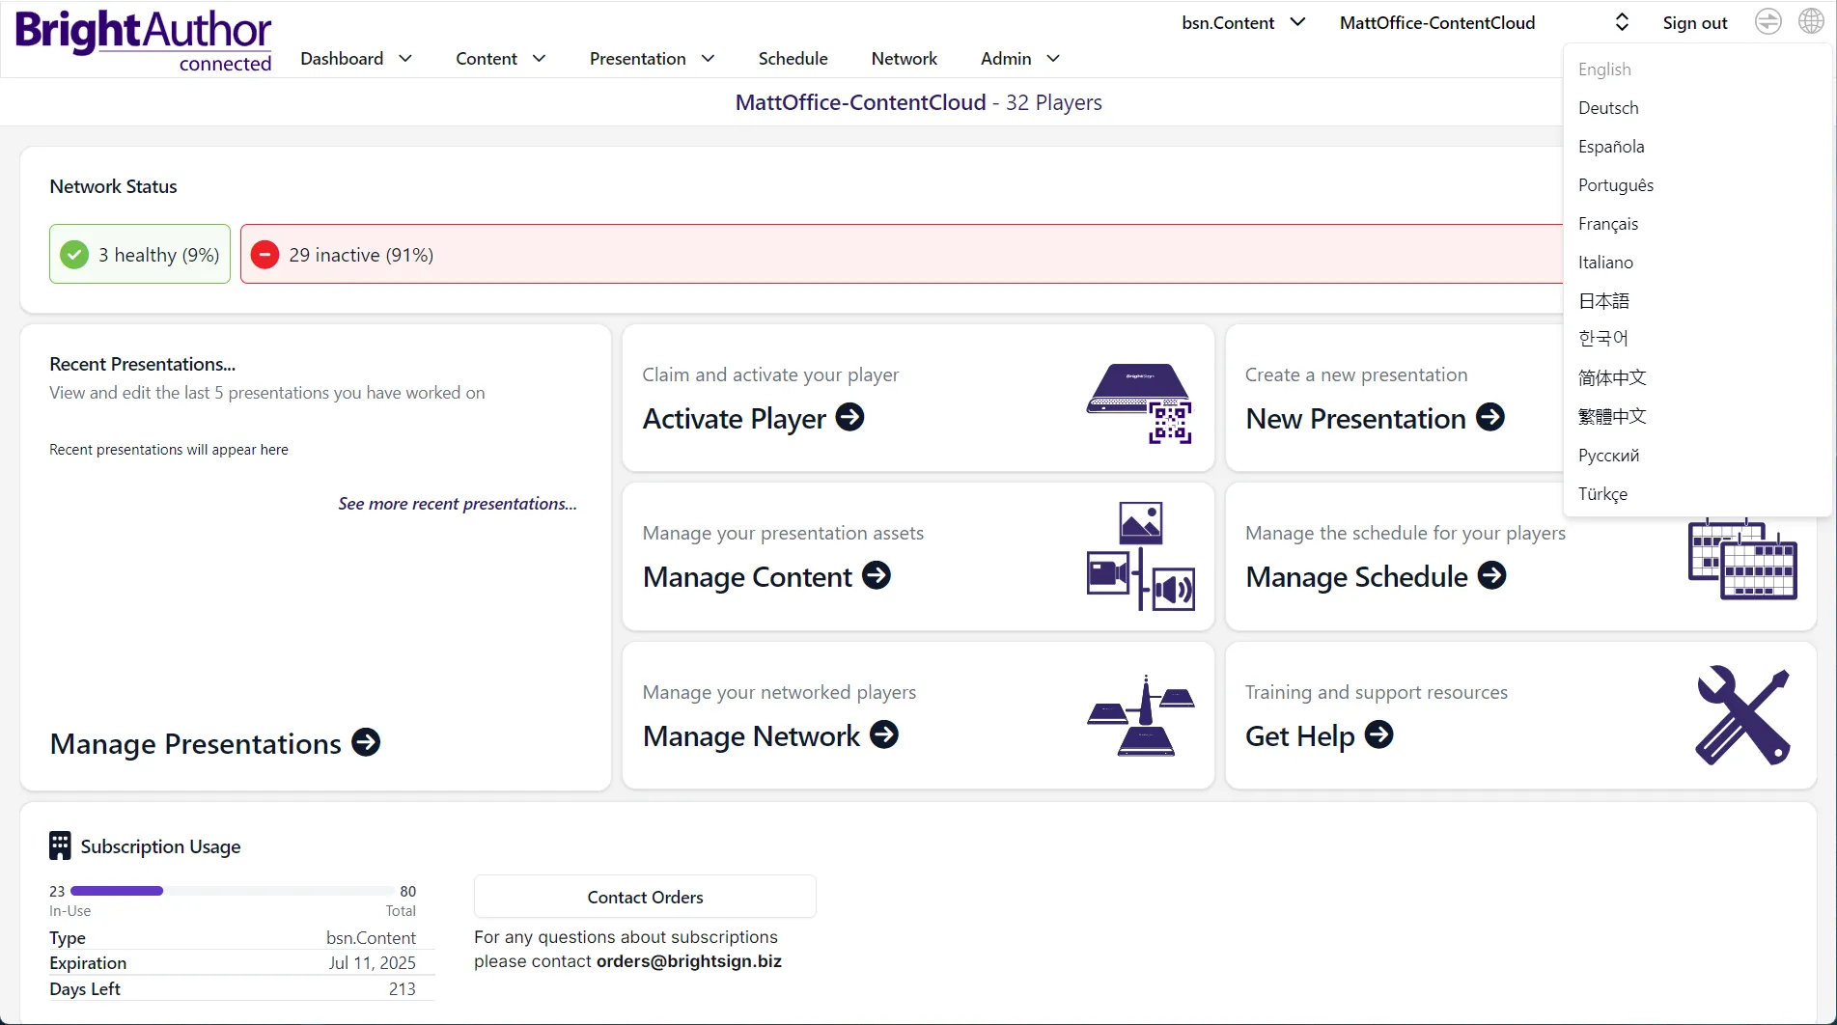The width and height of the screenshot is (1837, 1025).
Task: Click the Manage Content arrow icon
Action: [x=877, y=575]
